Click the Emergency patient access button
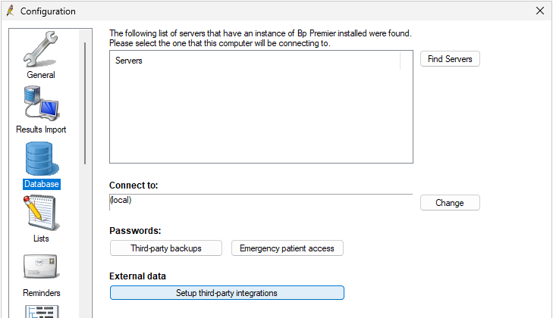This screenshot has height=318, width=553. point(287,248)
